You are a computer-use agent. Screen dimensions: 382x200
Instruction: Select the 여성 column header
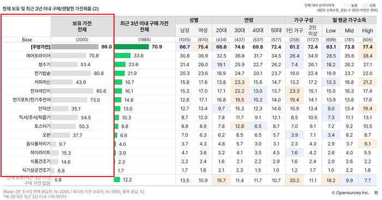(x=203, y=31)
